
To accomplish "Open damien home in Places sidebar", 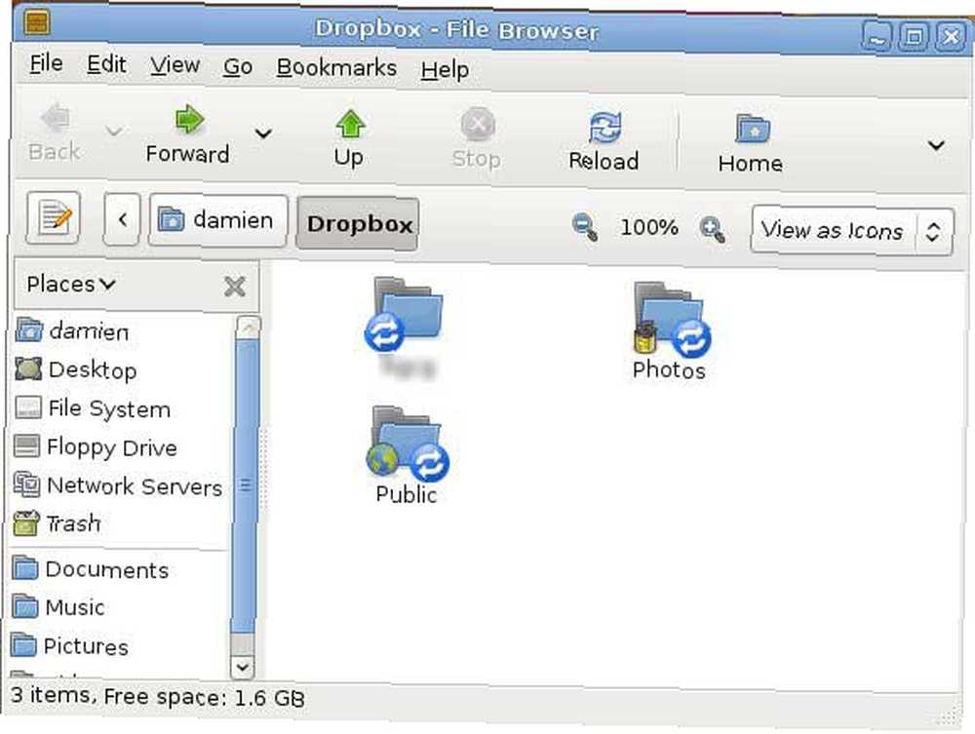I will pyautogui.click(x=73, y=331).
